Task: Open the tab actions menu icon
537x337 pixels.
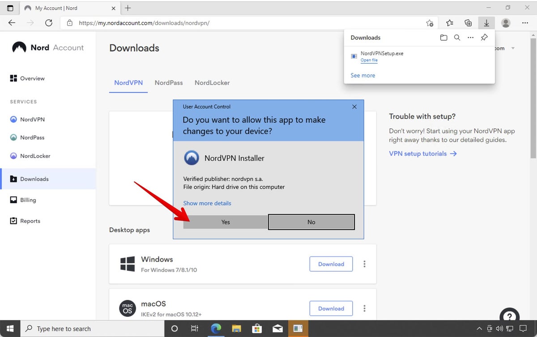Action: click(10, 8)
